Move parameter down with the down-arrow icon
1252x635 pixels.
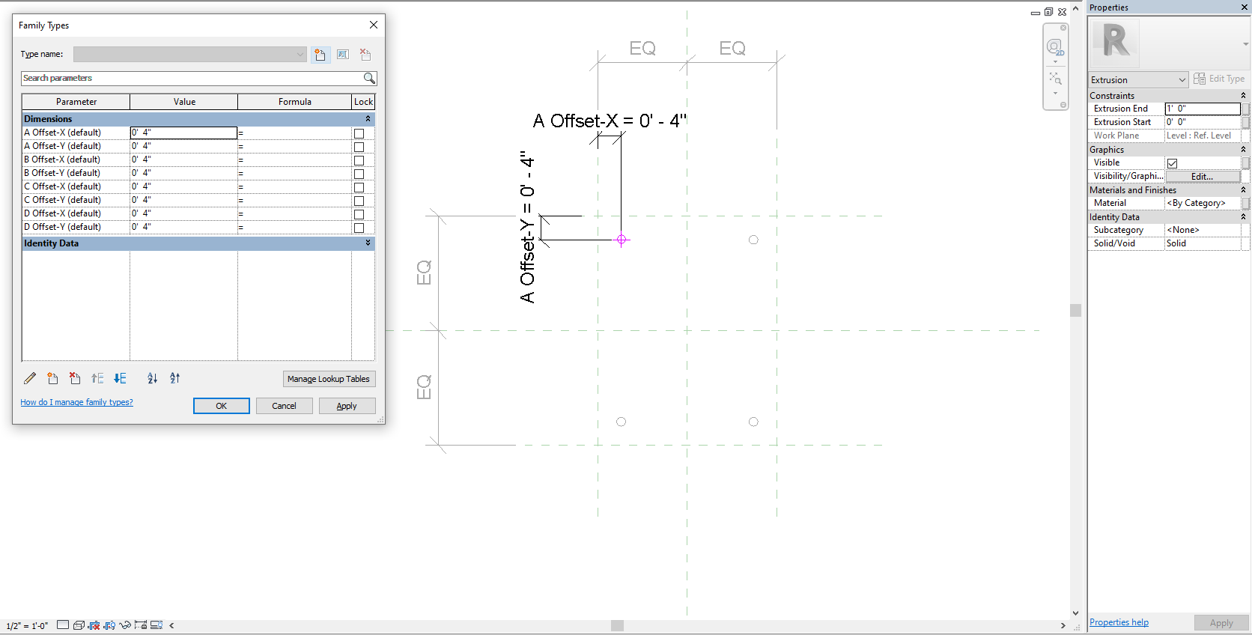coord(120,378)
